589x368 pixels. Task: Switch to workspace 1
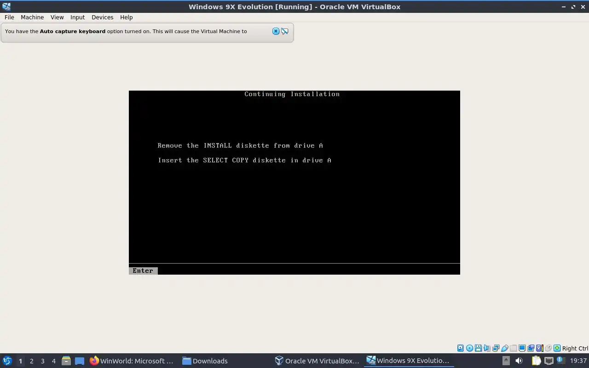click(20, 361)
